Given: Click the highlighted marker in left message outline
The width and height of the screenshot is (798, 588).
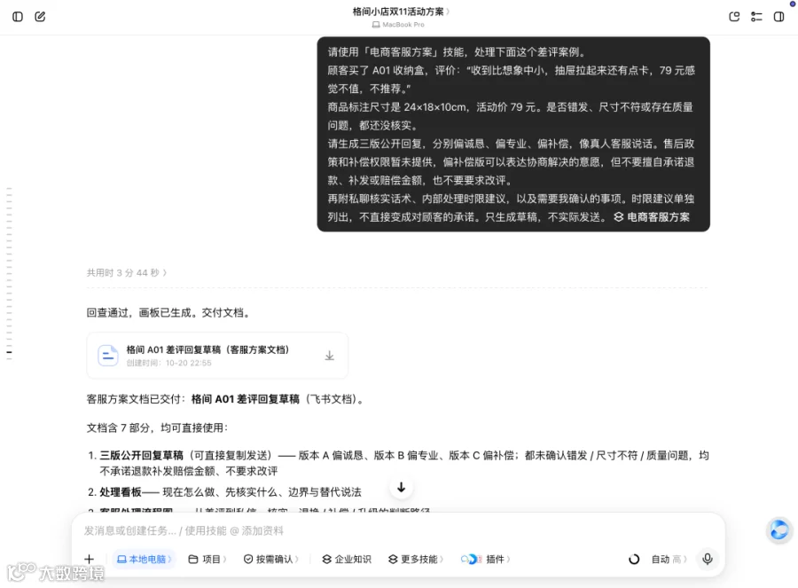Looking at the screenshot, I should coord(9,352).
